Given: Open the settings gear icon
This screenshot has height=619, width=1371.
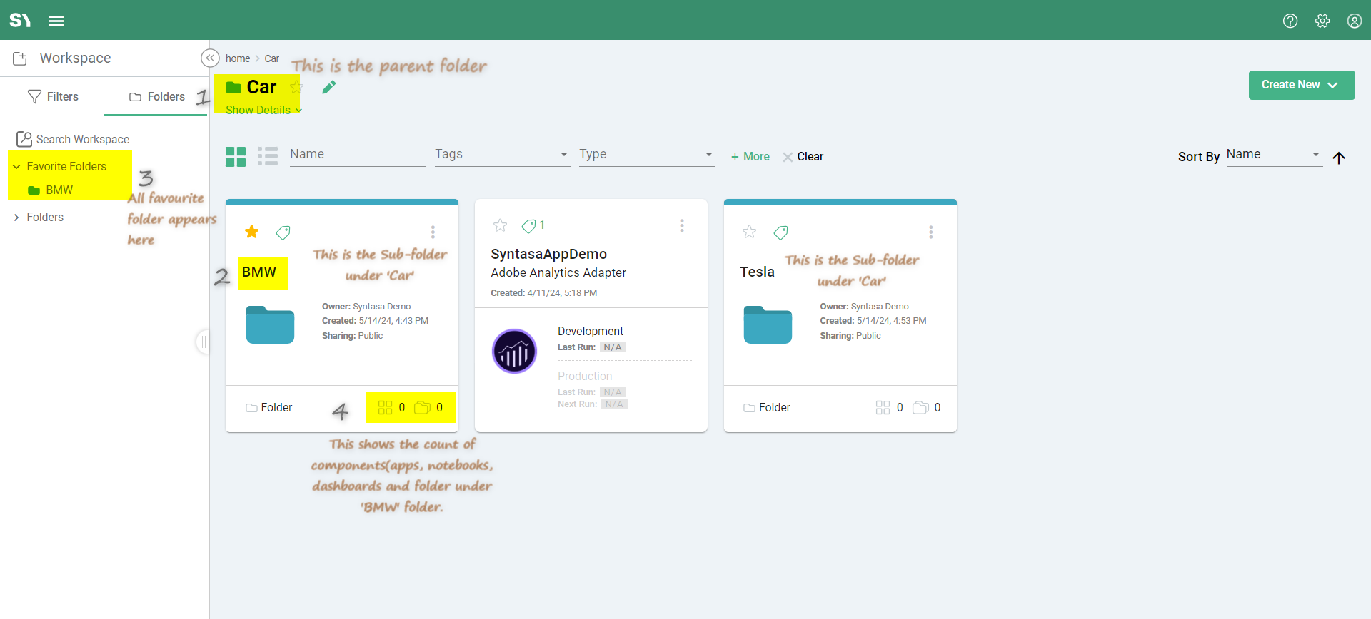Looking at the screenshot, I should click(1322, 21).
